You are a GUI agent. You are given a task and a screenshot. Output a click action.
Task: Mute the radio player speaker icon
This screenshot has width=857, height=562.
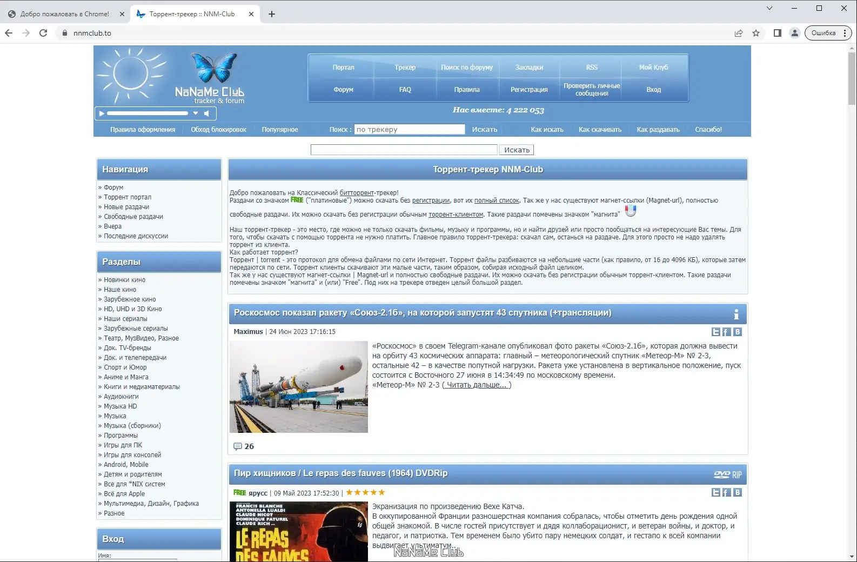[206, 113]
